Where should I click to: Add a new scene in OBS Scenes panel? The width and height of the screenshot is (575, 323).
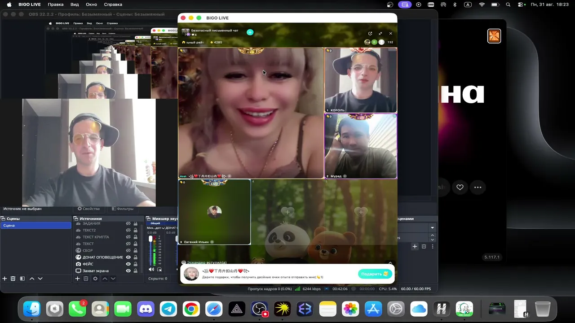tap(5, 279)
